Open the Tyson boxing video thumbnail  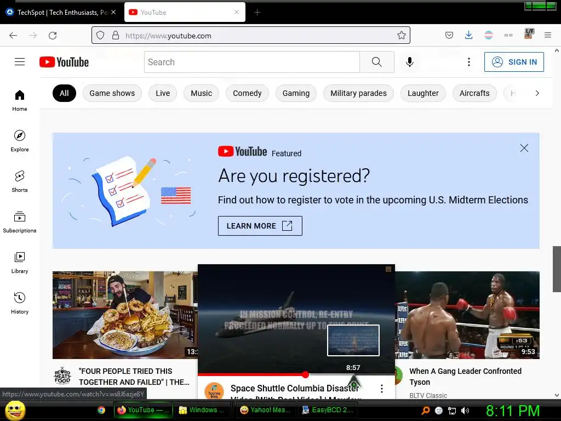click(x=467, y=315)
